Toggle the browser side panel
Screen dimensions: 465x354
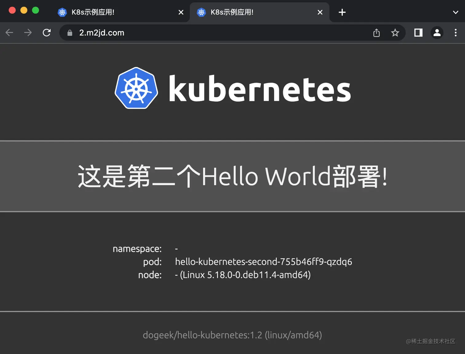[x=419, y=33]
